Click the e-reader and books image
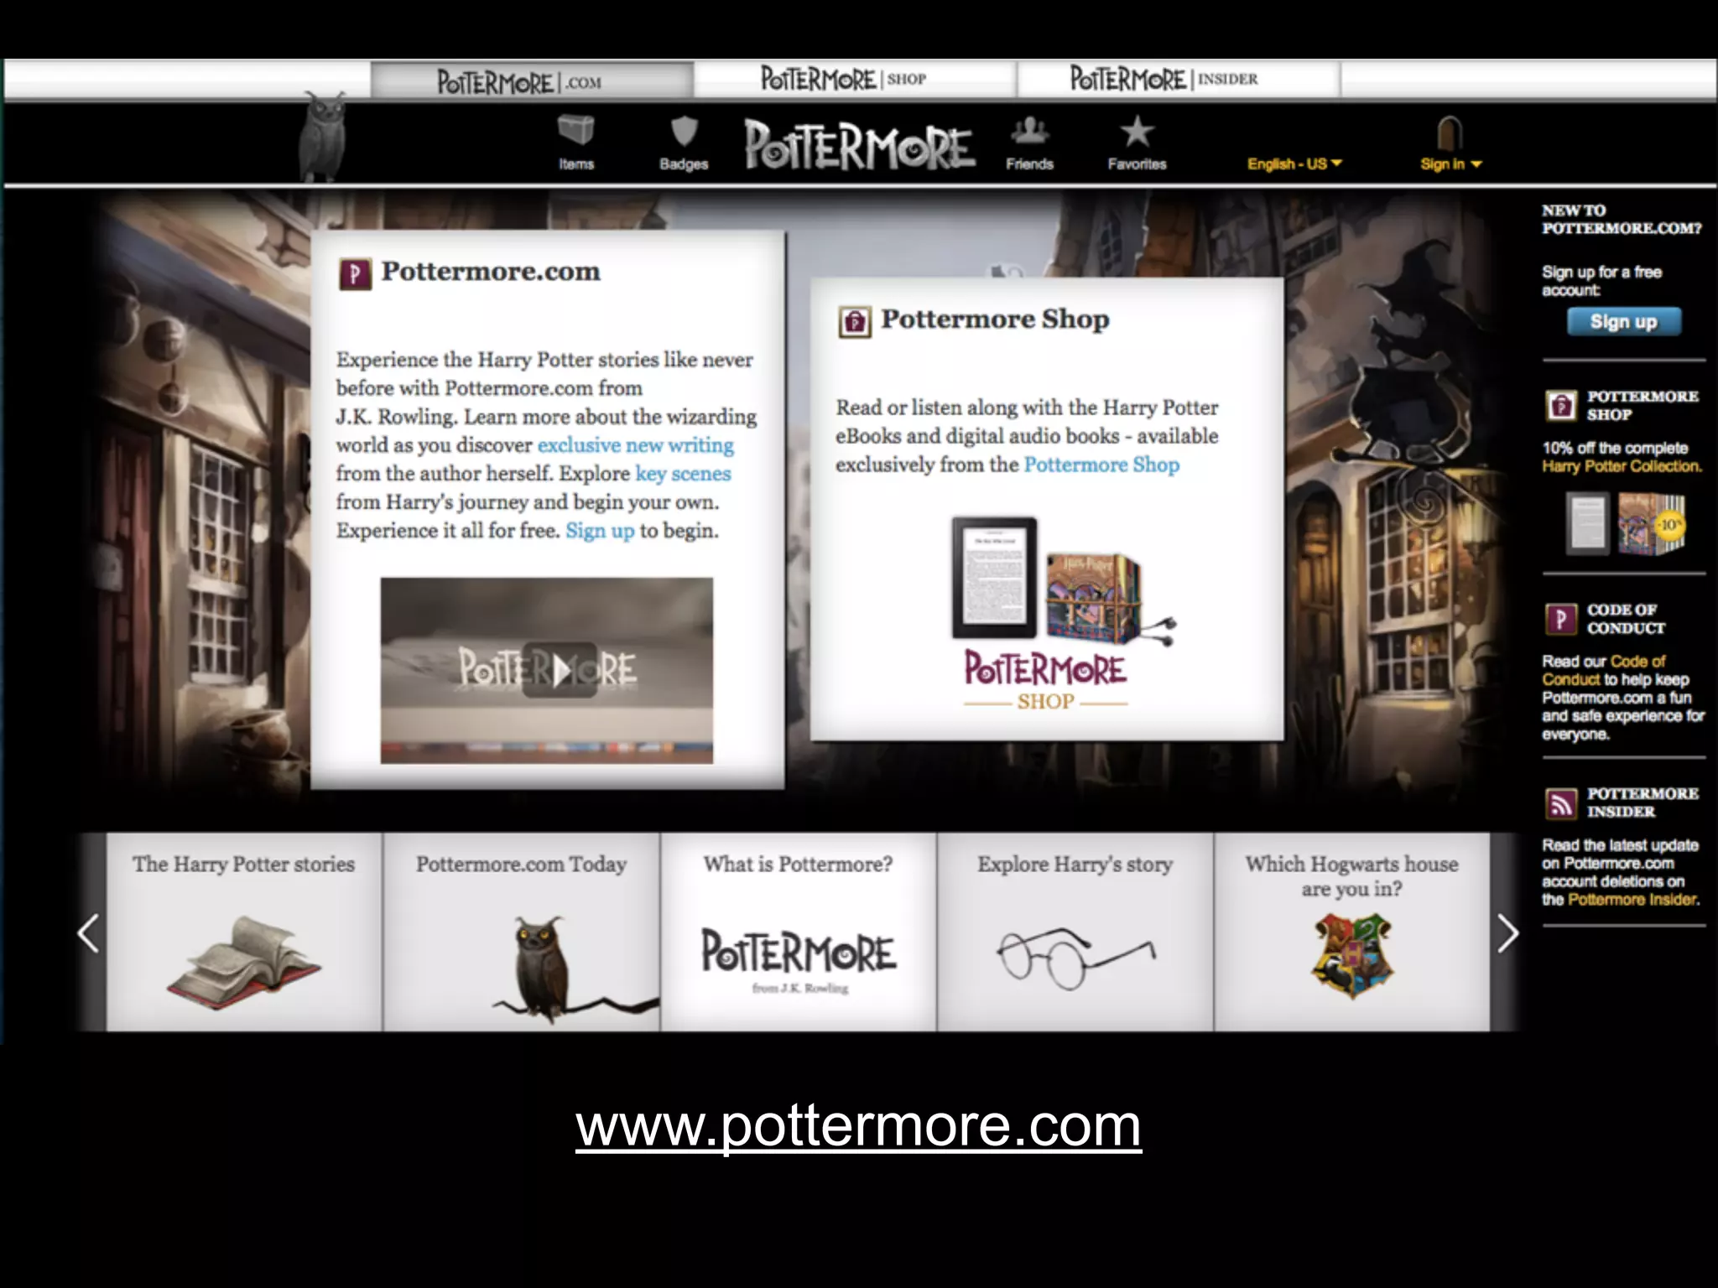 [1063, 580]
